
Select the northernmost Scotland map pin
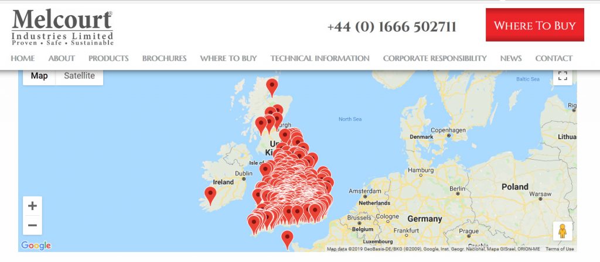tap(272, 87)
